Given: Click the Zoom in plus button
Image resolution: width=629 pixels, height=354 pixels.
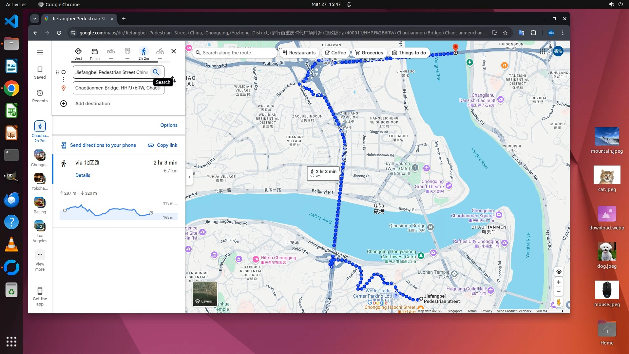Looking at the screenshot, I should [559, 282].
